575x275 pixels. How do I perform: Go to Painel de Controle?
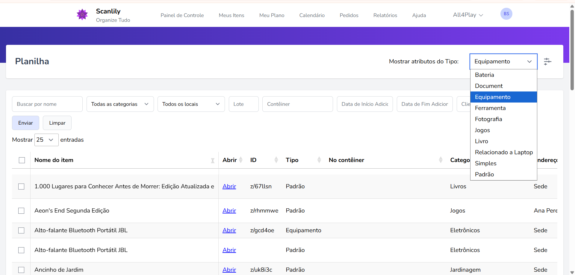182,15
